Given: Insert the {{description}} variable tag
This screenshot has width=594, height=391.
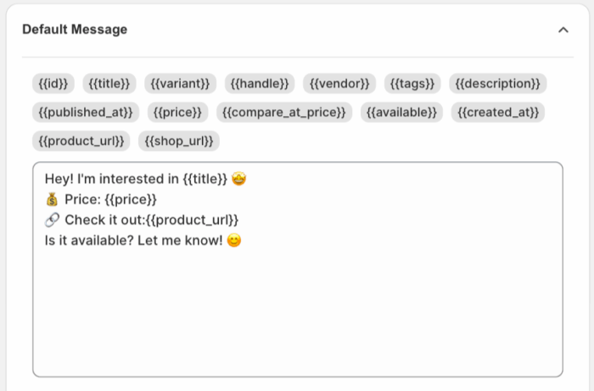Looking at the screenshot, I should (x=497, y=83).
